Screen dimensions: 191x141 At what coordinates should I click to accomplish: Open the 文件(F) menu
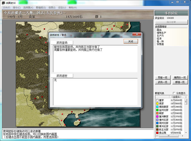click(x=7, y=8)
